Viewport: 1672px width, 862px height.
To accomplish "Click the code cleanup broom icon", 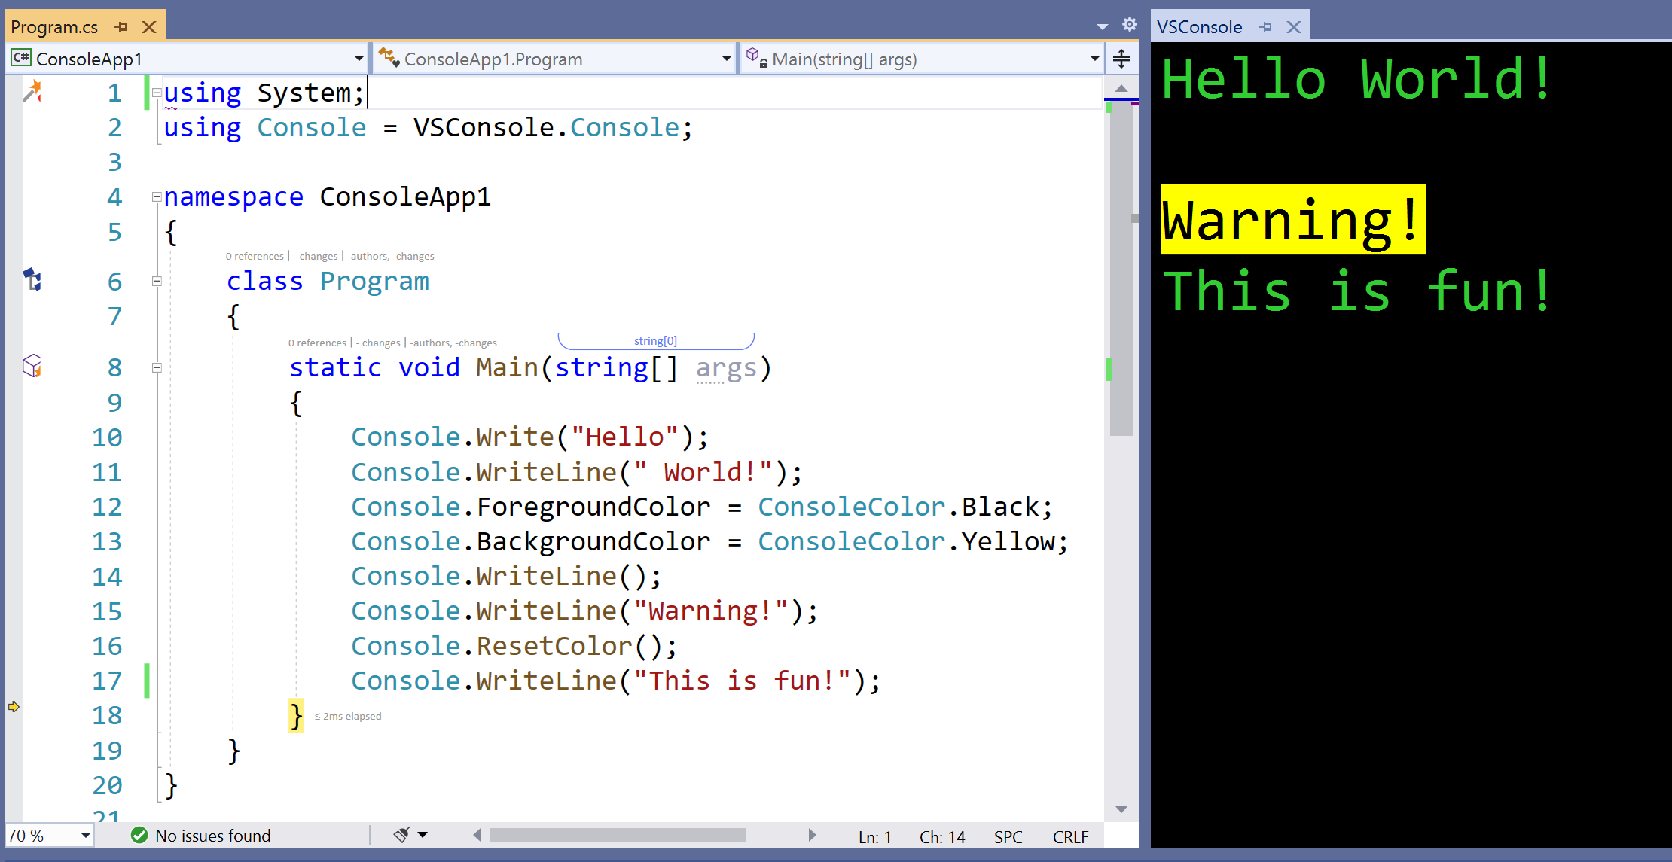I will coord(401,834).
